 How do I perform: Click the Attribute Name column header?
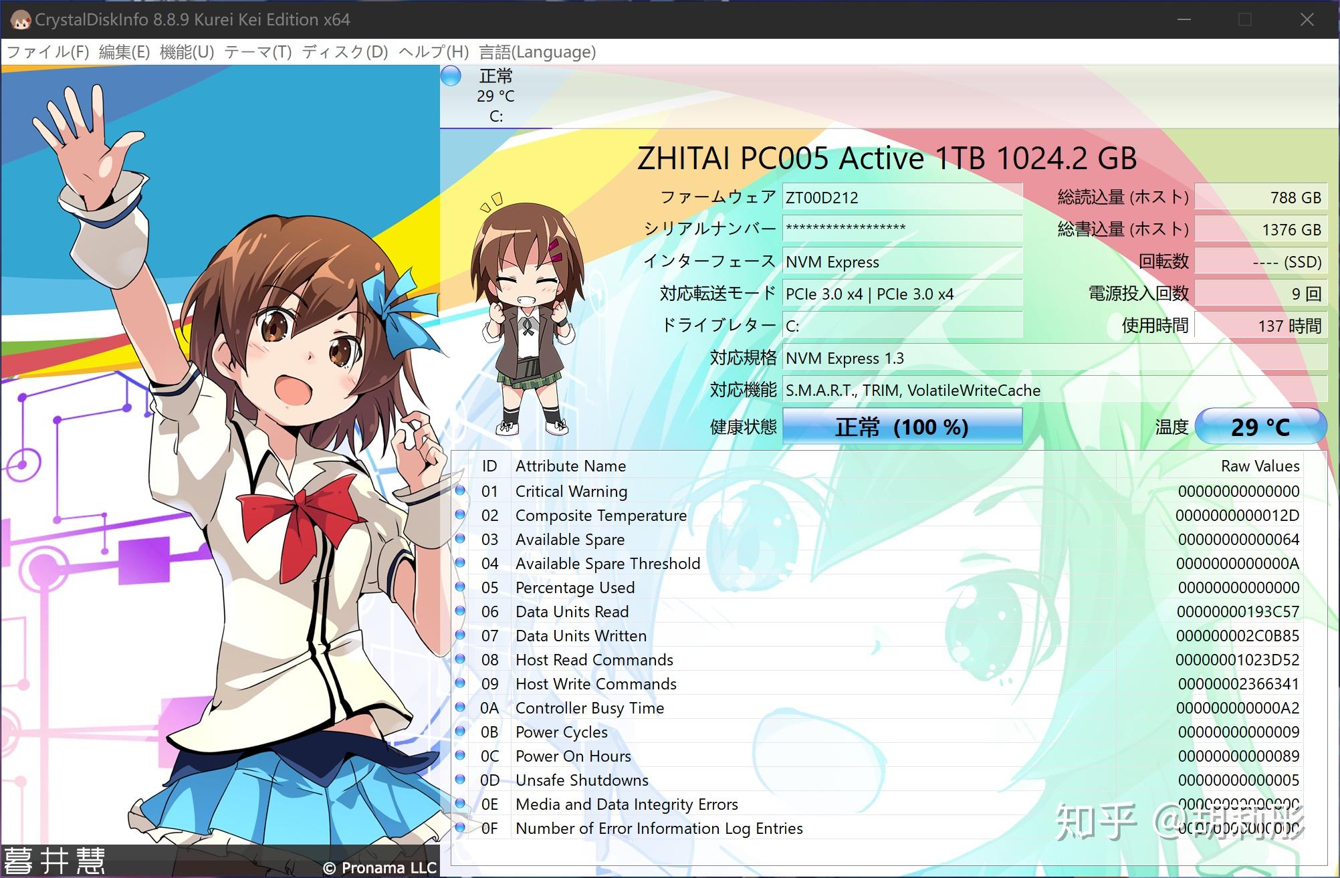[x=570, y=465]
